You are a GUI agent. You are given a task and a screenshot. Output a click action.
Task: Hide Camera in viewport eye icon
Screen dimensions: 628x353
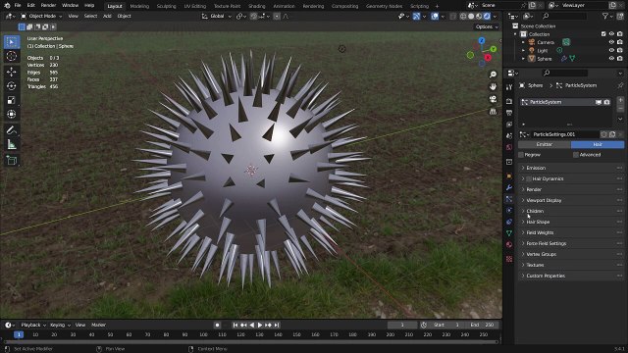[611, 42]
